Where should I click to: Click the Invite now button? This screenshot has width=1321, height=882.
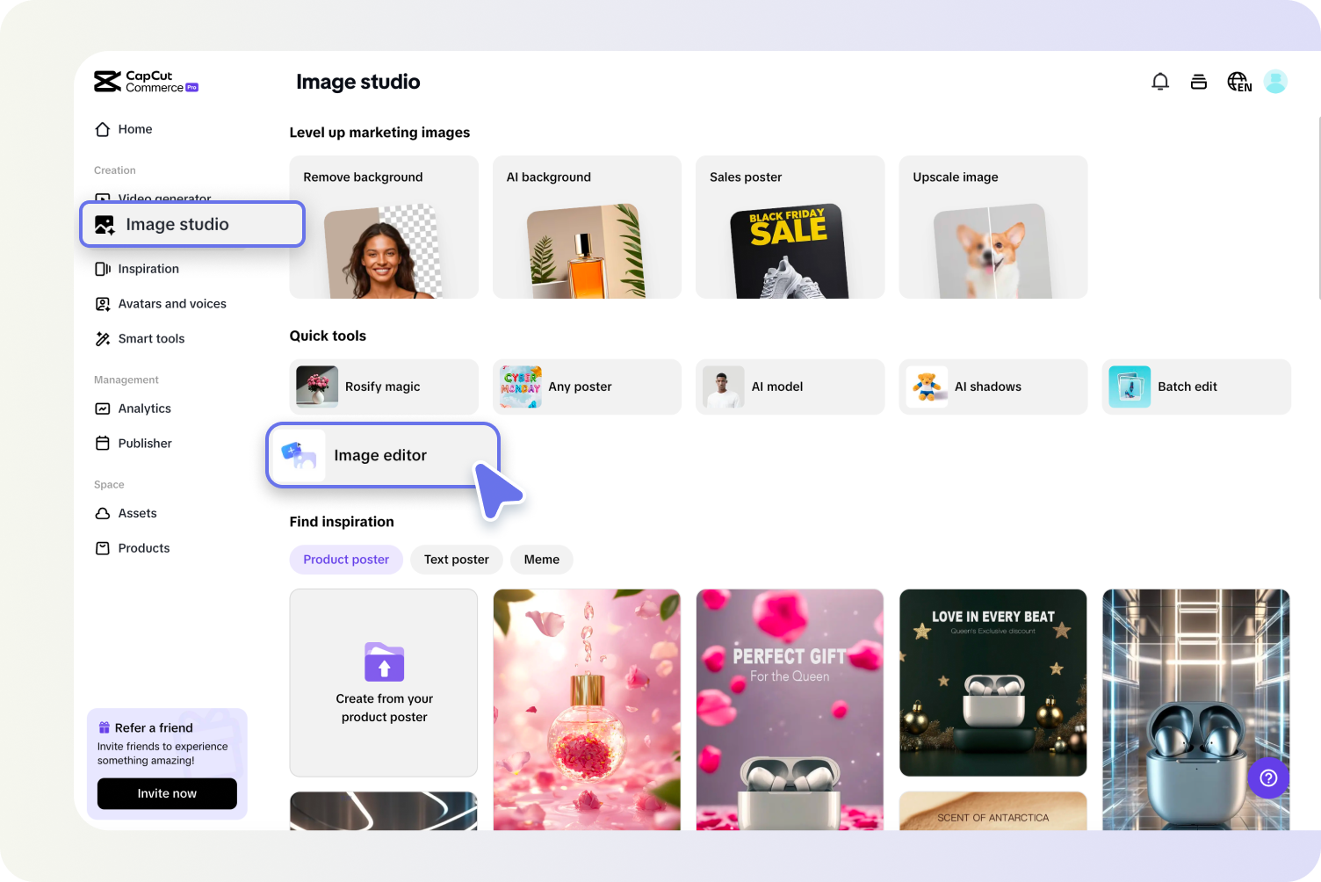[167, 793]
